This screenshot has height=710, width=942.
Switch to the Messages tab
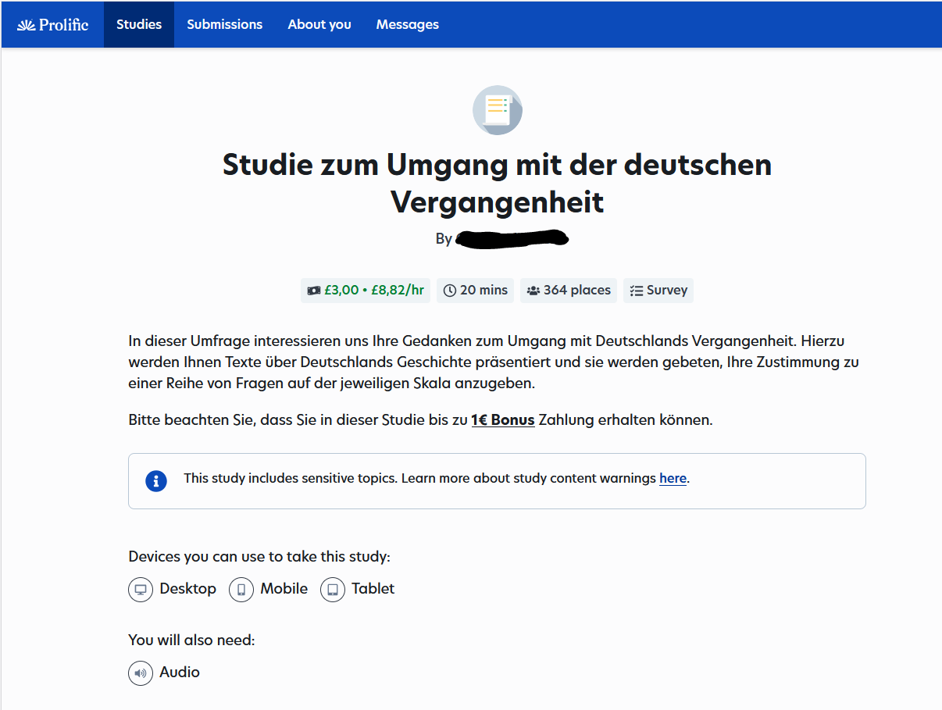pos(408,24)
